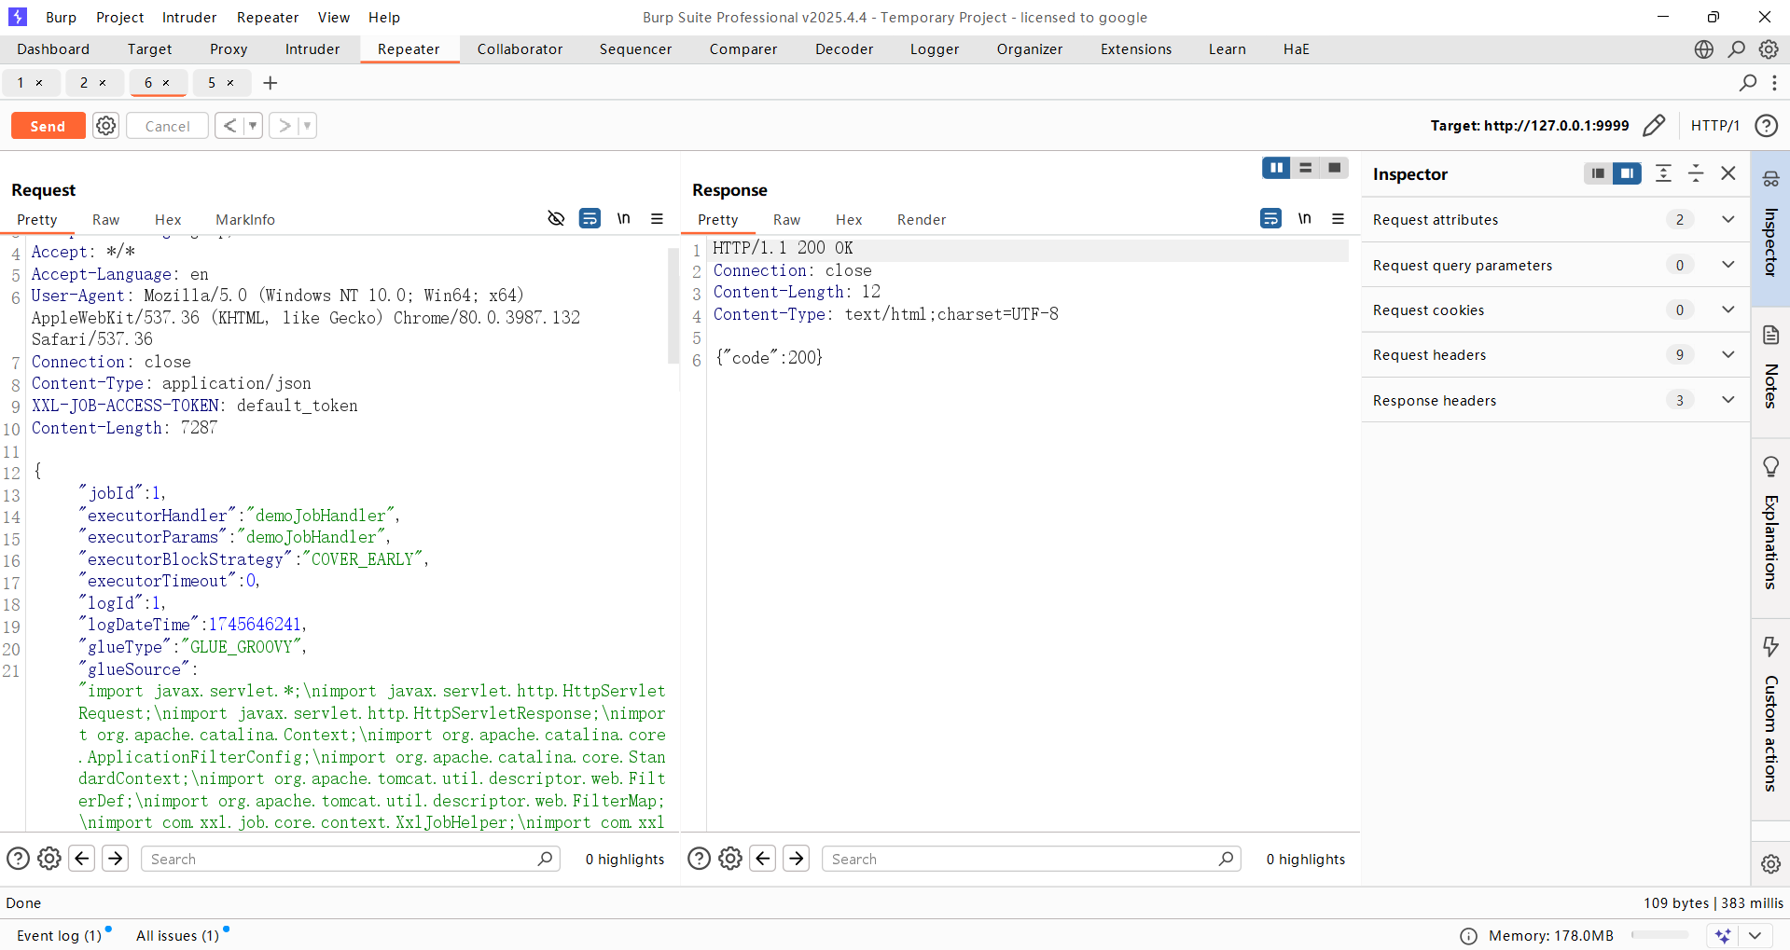Toggle hide non-printable characters eye icon in Request
The width and height of the screenshot is (1790, 950).
[556, 218]
